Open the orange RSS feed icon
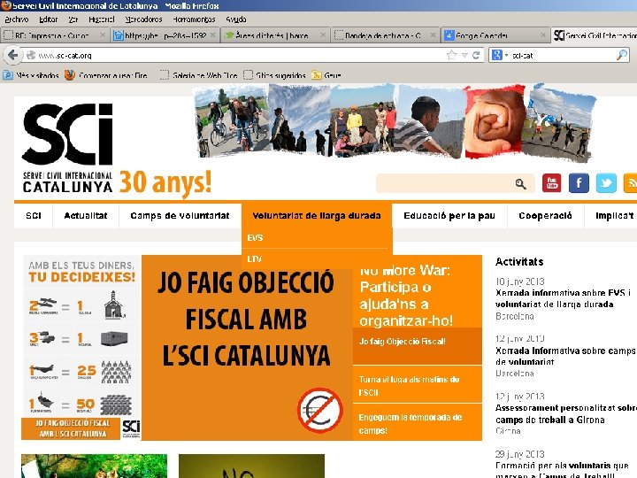Image resolution: width=637 pixels, height=478 pixels. [x=630, y=183]
